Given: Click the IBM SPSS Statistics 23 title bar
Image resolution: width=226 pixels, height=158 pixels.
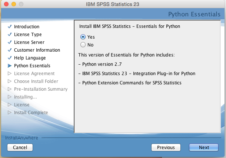Looking at the screenshot, I should (113, 5).
